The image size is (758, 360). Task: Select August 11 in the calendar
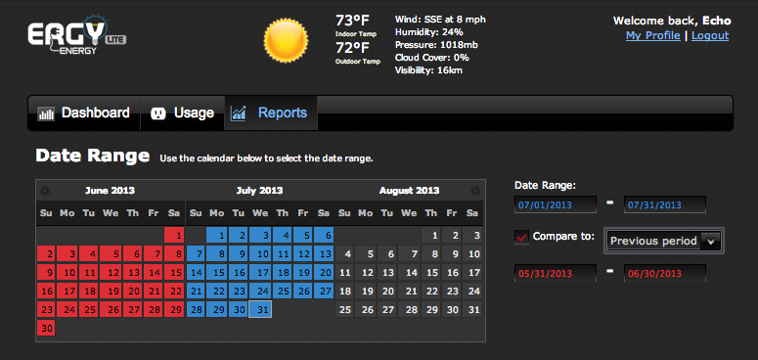(344, 273)
